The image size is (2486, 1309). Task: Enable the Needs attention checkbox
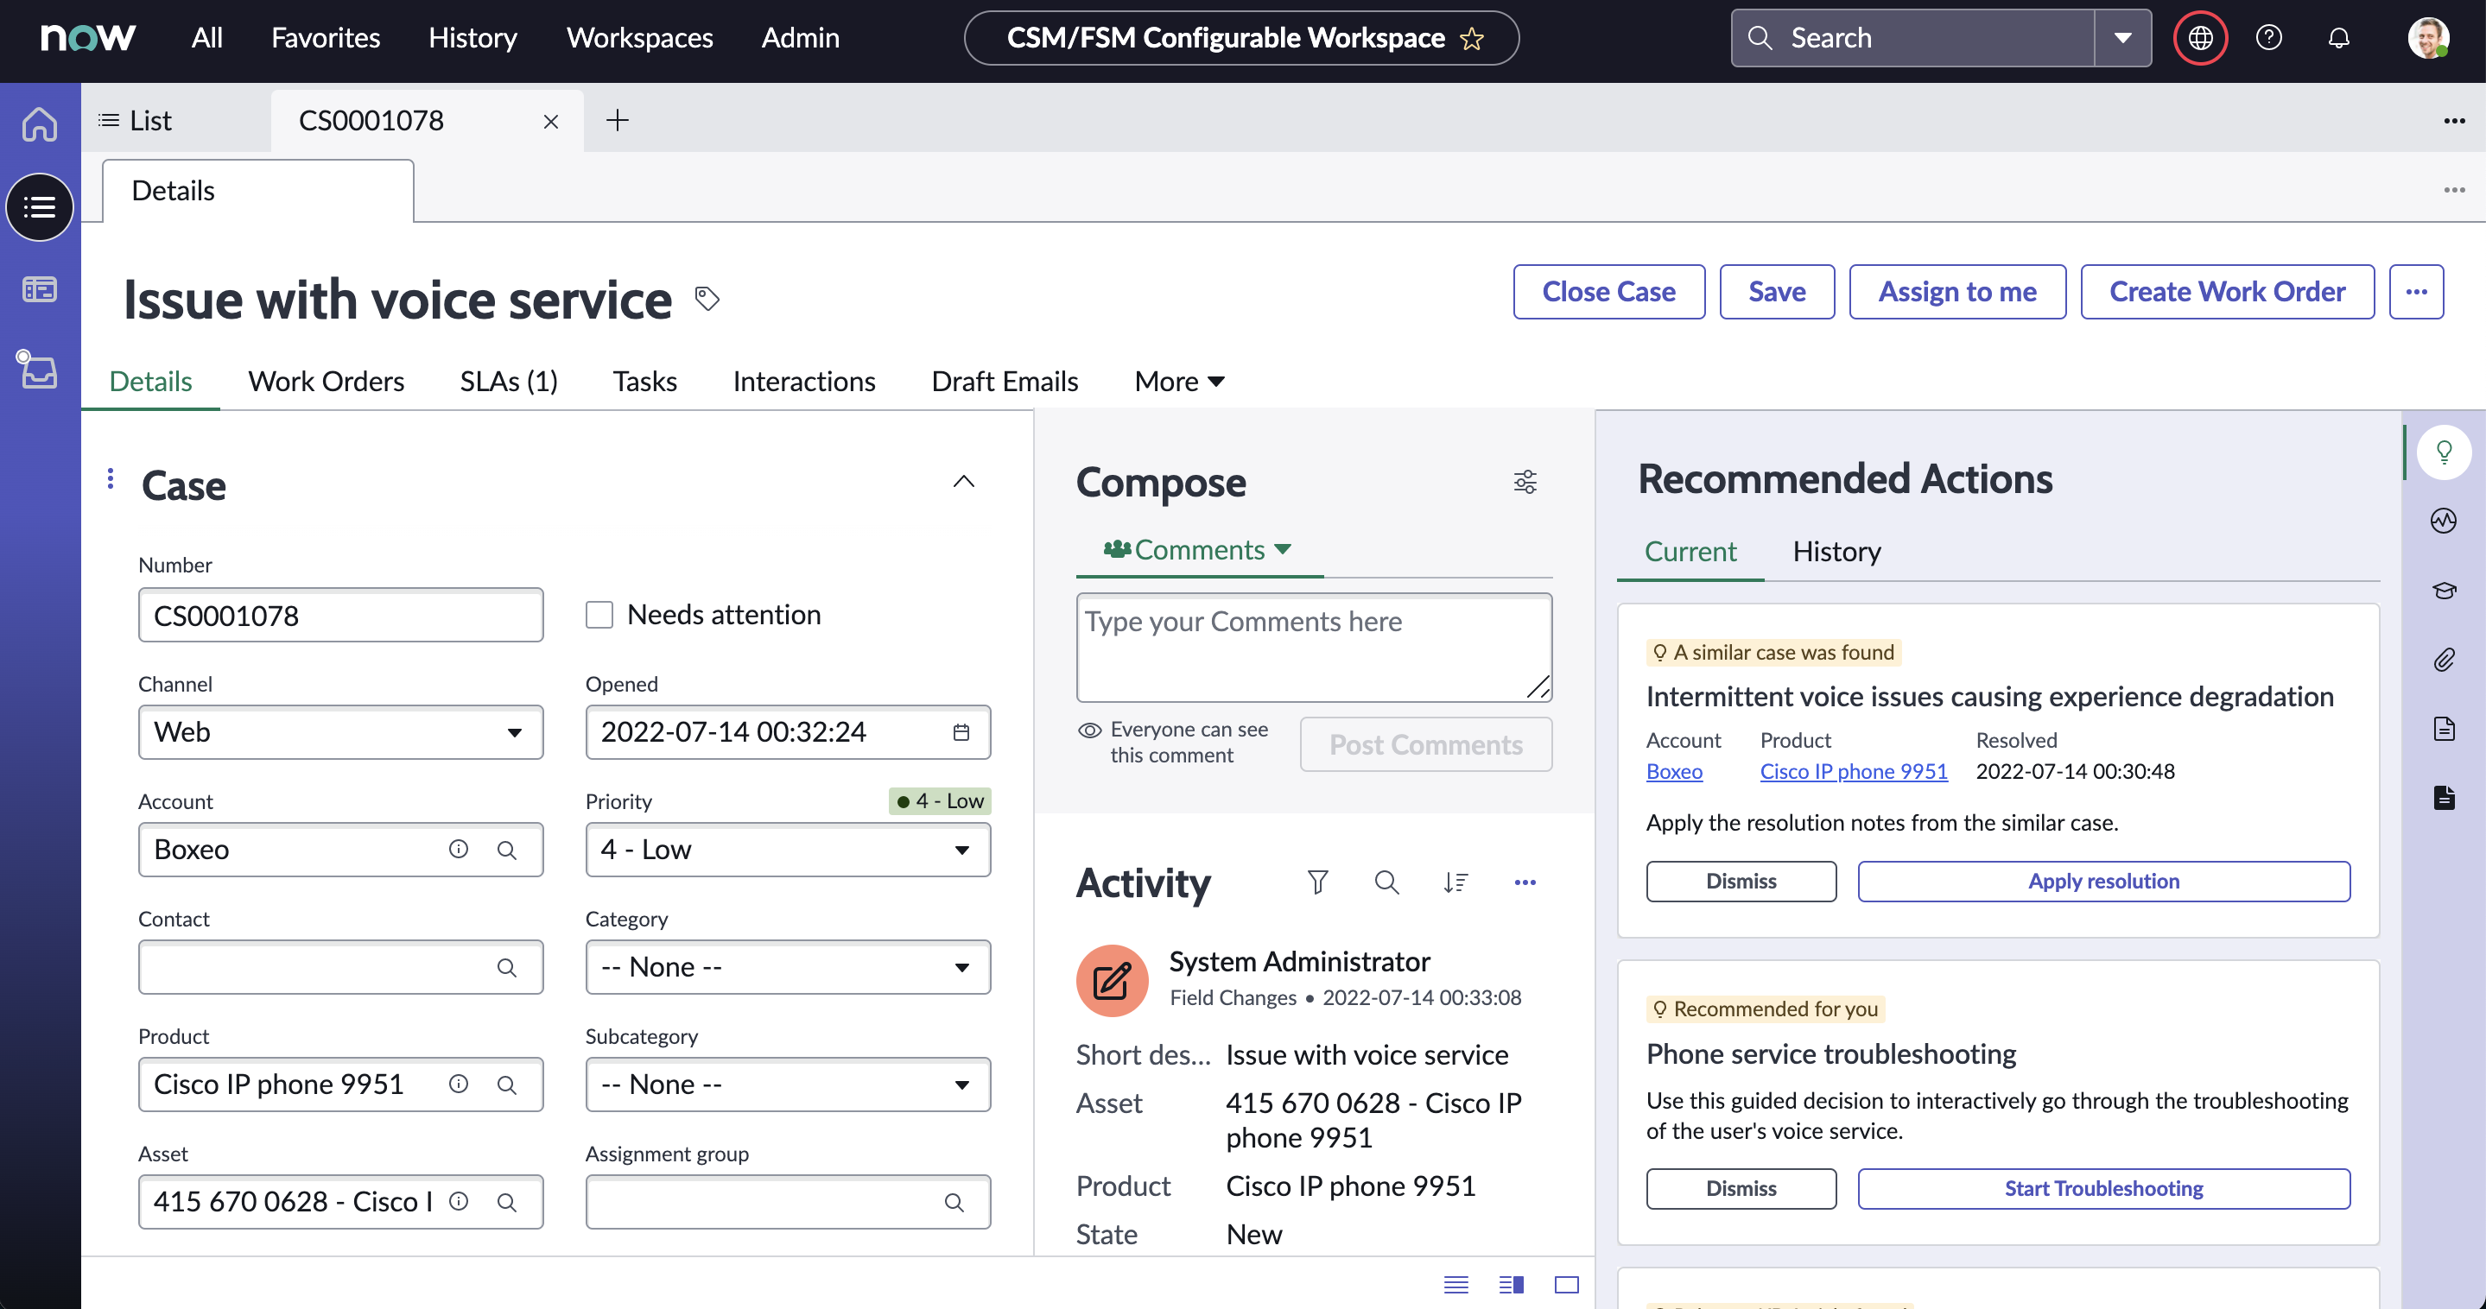[599, 615]
